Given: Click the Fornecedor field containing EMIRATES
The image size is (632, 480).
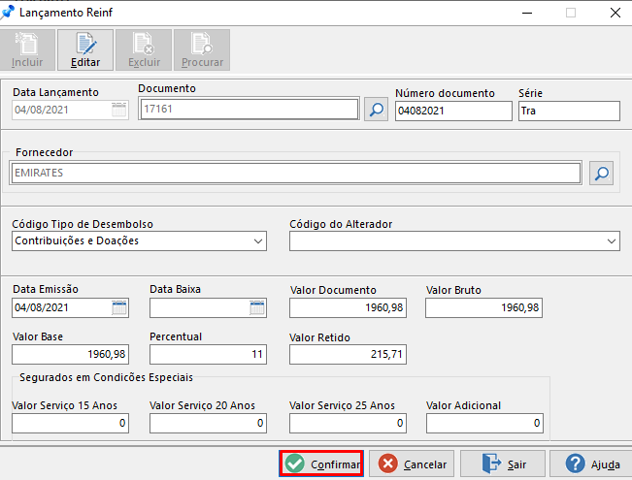Looking at the screenshot, I should pyautogui.click(x=296, y=173).
